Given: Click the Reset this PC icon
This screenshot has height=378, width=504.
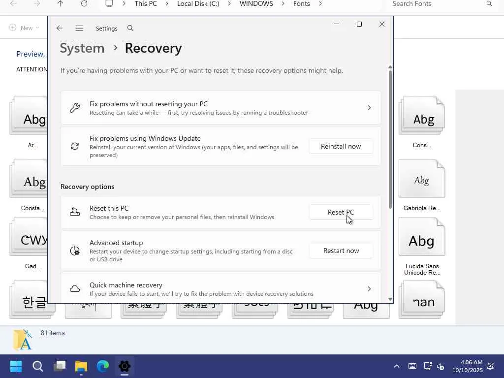Looking at the screenshot, I should pos(75,212).
